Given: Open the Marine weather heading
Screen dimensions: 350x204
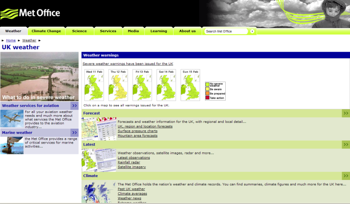Looking at the screenshot, I should click(17, 133).
